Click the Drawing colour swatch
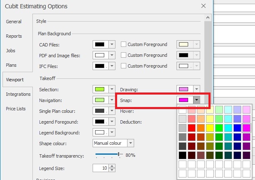This screenshot has height=180, width=255. 183,89
